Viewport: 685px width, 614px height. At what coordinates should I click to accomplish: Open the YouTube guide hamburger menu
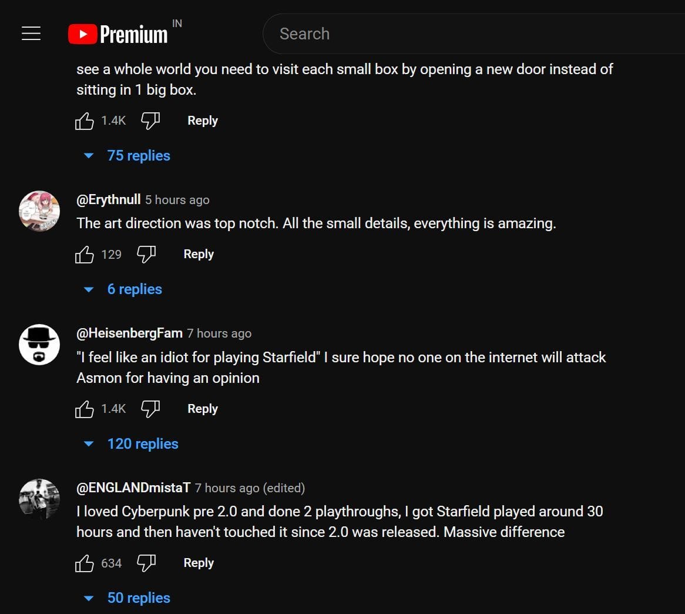click(31, 34)
